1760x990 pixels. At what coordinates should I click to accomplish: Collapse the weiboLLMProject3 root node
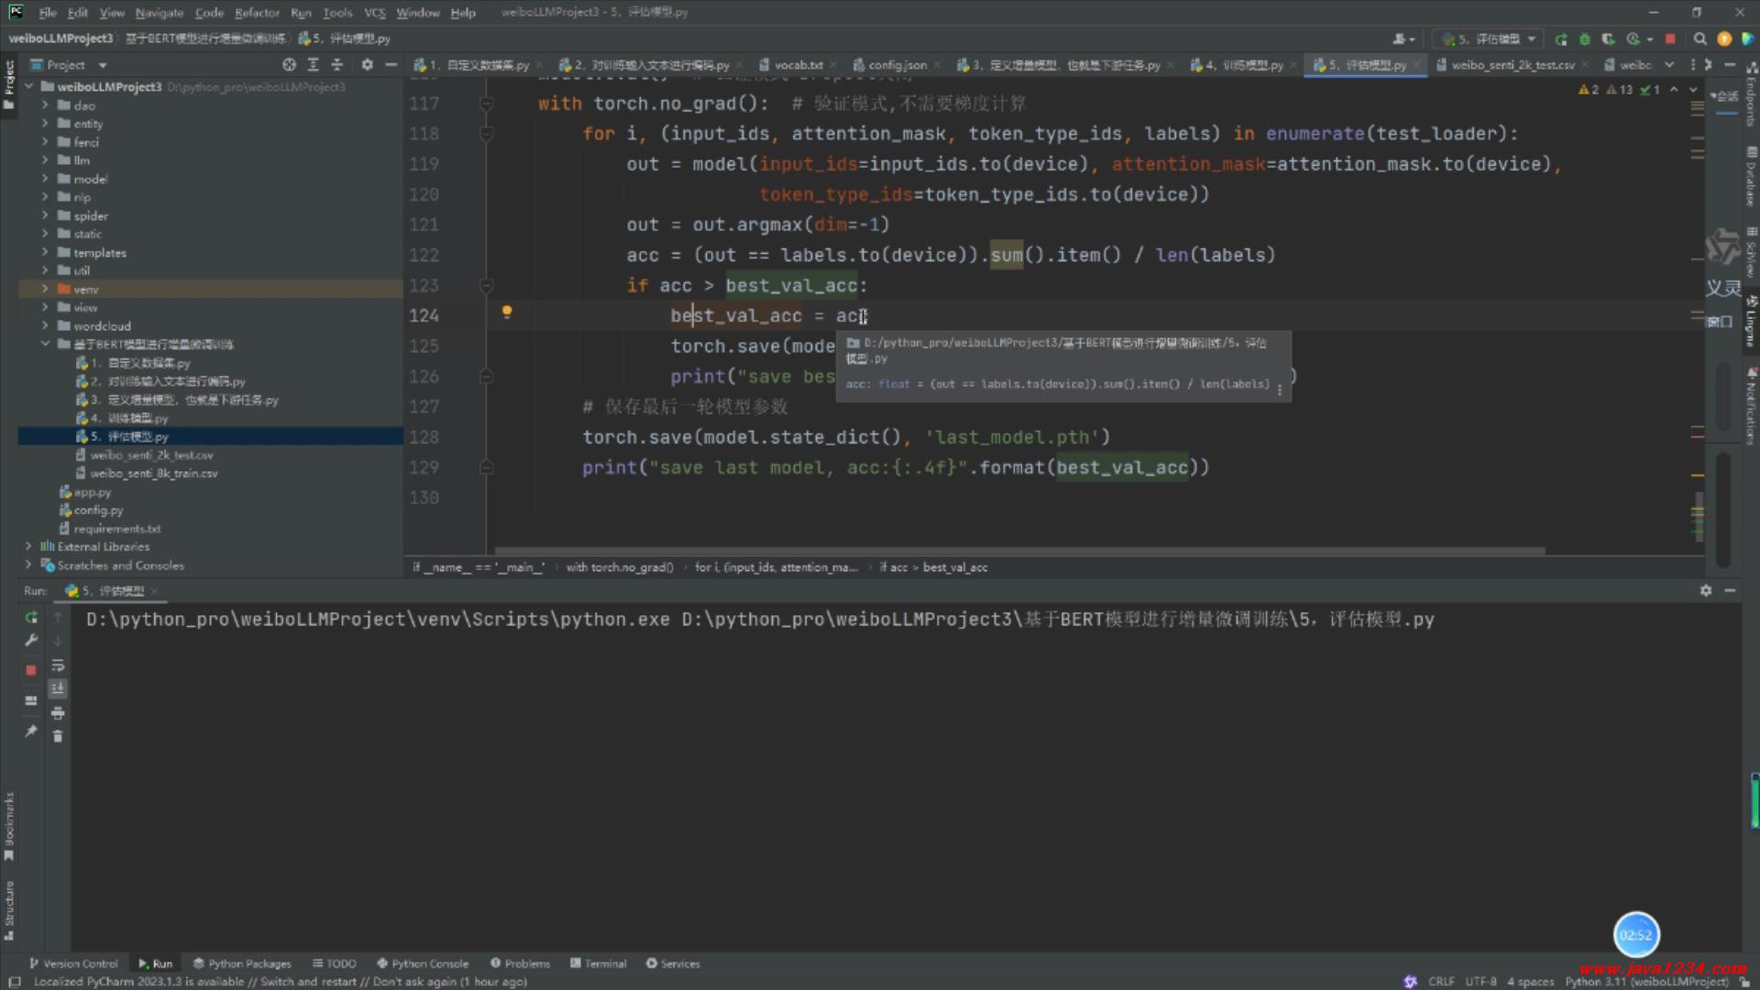(28, 86)
